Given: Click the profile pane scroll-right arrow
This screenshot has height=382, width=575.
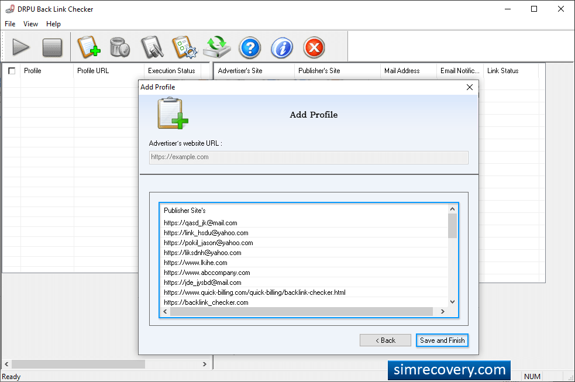Looking at the screenshot, I should click(x=205, y=364).
